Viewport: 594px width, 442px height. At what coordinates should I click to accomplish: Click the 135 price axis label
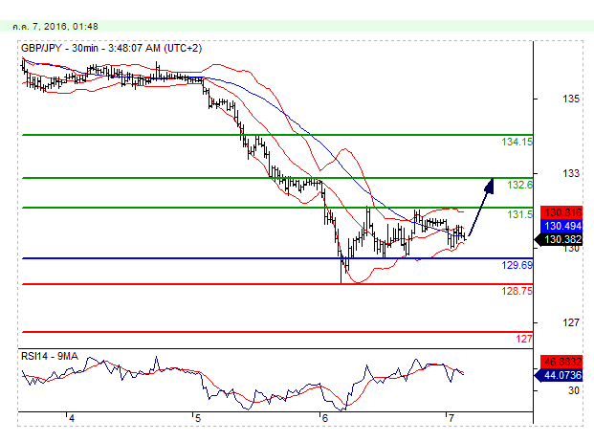click(x=571, y=99)
